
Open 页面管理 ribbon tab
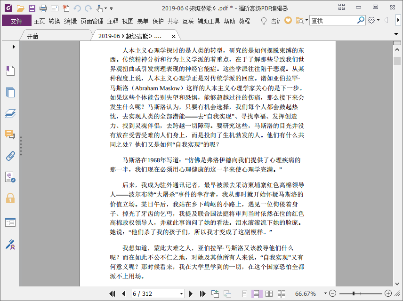(x=92, y=21)
